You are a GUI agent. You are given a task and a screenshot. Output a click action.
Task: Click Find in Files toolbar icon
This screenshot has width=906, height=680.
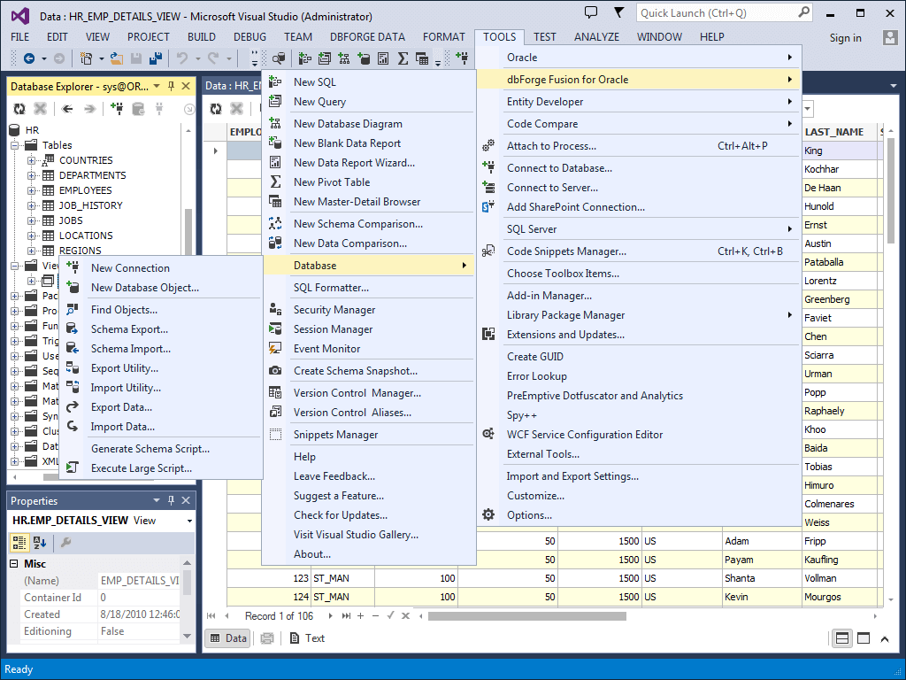[279, 58]
